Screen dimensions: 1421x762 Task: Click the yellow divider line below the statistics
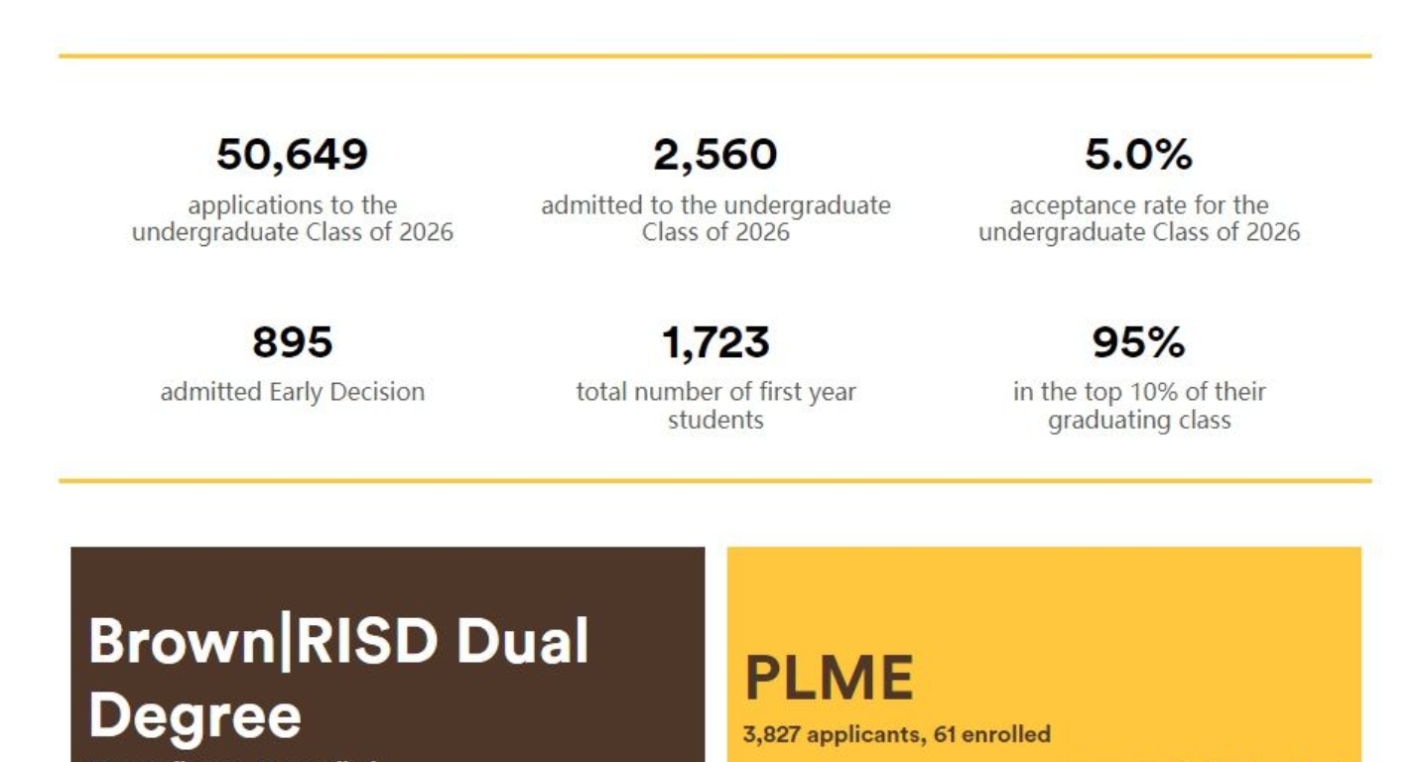pos(714,481)
